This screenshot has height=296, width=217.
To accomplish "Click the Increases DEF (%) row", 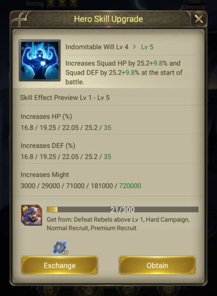I will 108,151.
